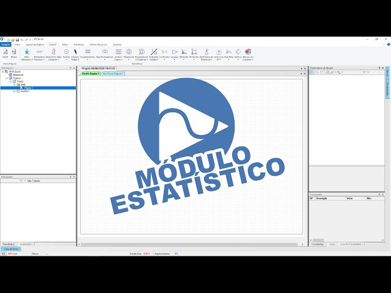This screenshot has width=391, height=293.
Task: Switch to the Suporte ribbon tab
Action: coord(117,45)
